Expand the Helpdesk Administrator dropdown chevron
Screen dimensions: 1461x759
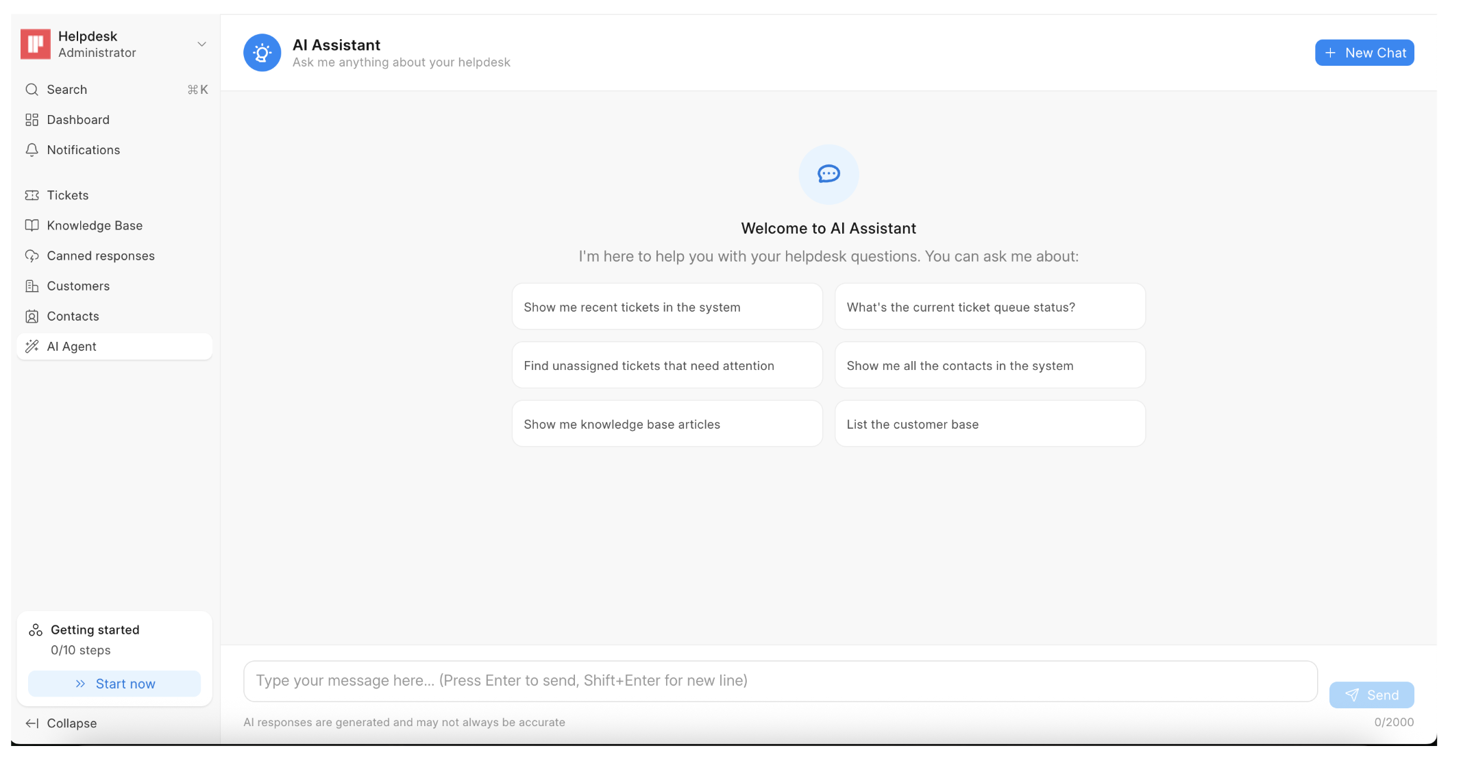tap(201, 45)
